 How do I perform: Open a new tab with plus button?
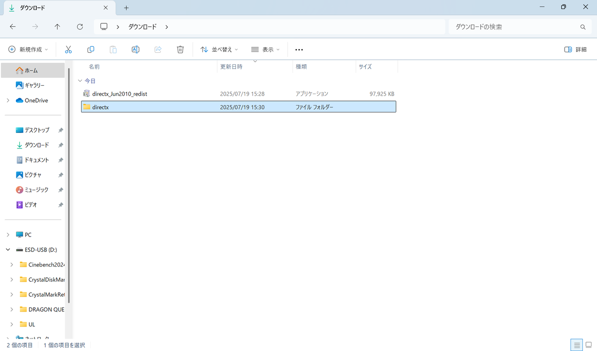point(126,7)
